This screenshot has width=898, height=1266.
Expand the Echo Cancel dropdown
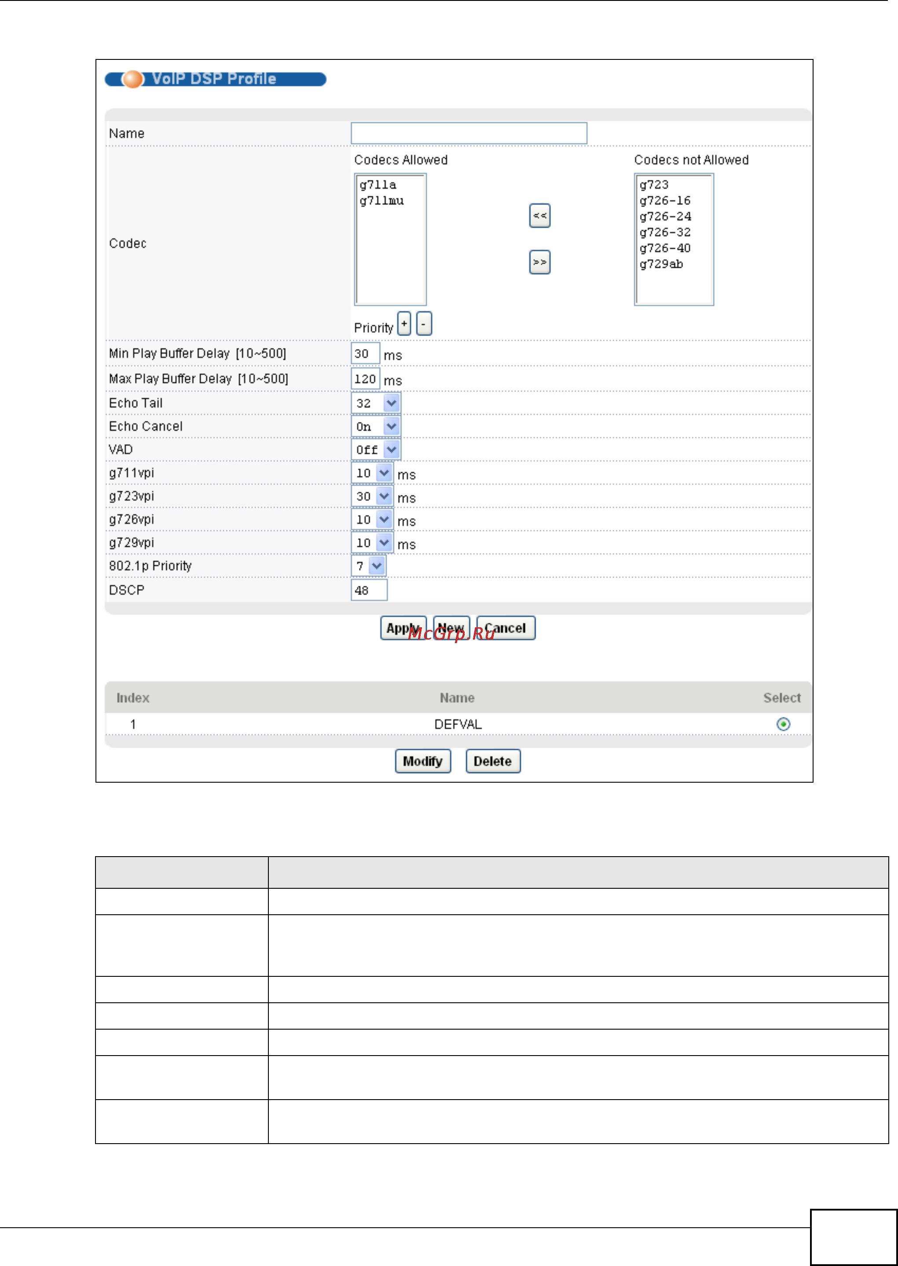coord(392,427)
